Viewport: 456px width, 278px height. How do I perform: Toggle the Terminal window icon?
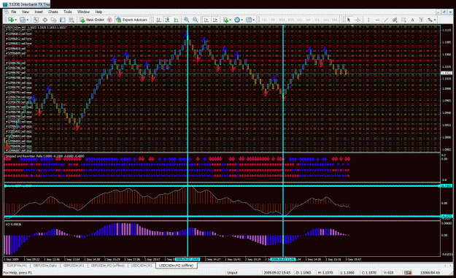tap(62, 20)
